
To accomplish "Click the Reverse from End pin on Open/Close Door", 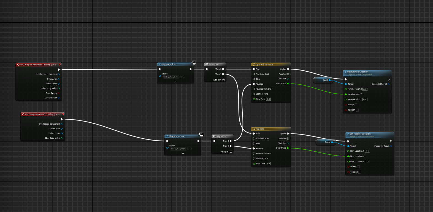I will pyautogui.click(x=254, y=89).
